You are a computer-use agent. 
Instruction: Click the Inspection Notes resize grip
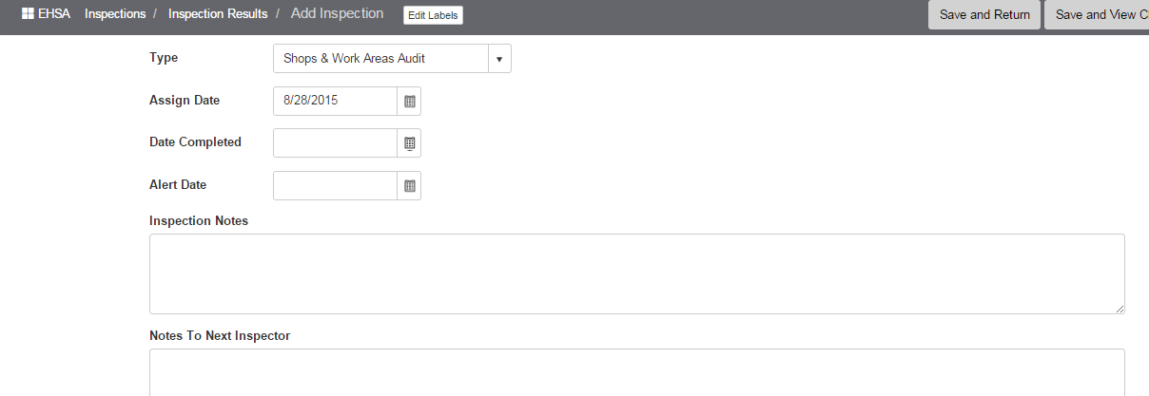1120,309
